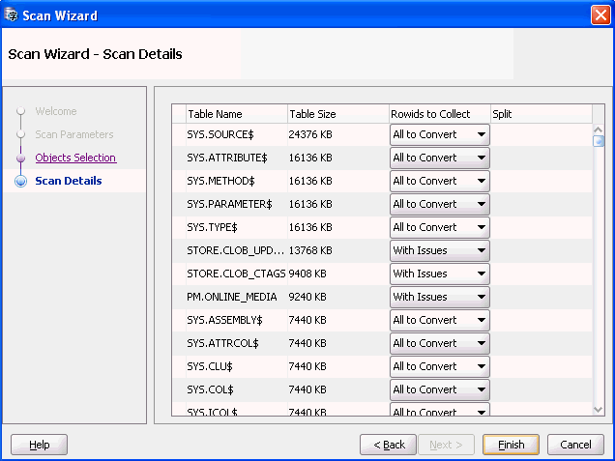Click the Scan Details step bullet icon

[20, 181]
